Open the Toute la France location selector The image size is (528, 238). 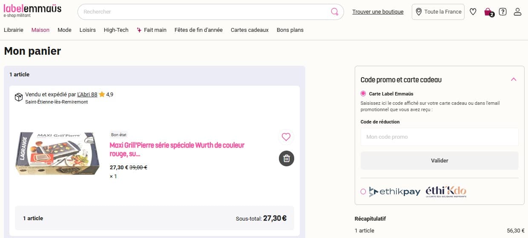438,12
